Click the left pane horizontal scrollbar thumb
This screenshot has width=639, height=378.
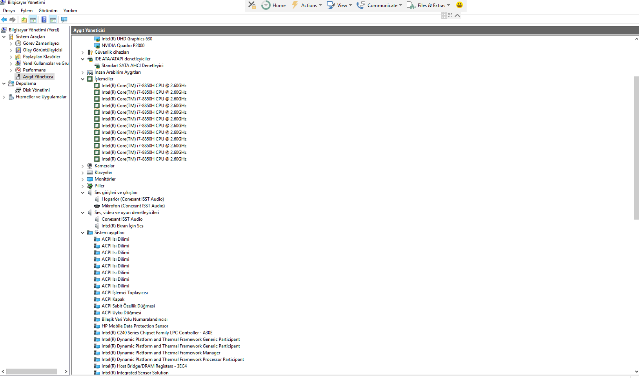click(x=31, y=371)
